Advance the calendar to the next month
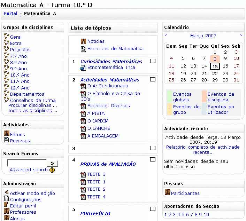This screenshot has height=221, width=246. [x=241, y=35]
